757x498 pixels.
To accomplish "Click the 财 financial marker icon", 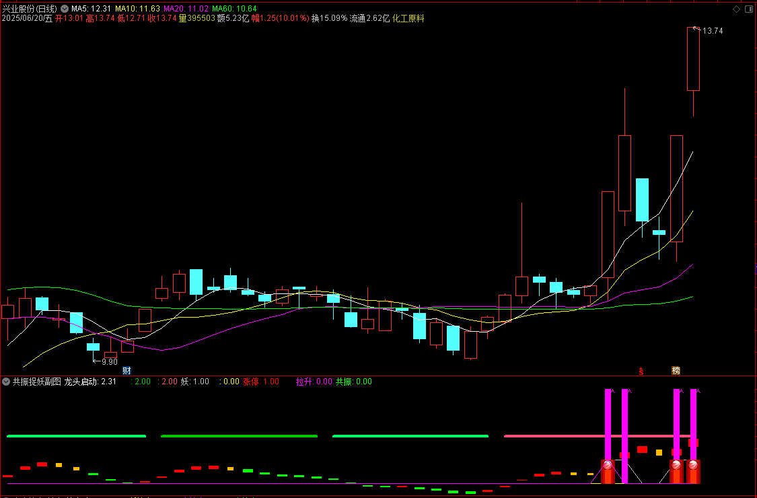I will click(127, 371).
